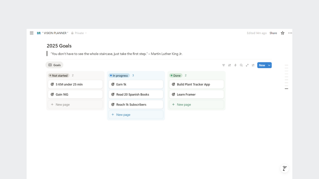Image resolution: width=319 pixels, height=179 pixels.
Task: Star this page as favorite
Action: pyautogui.click(x=282, y=33)
